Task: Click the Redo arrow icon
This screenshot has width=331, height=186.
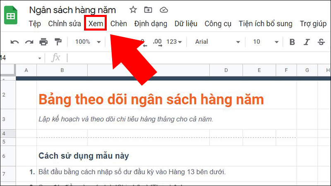Action: [29, 42]
